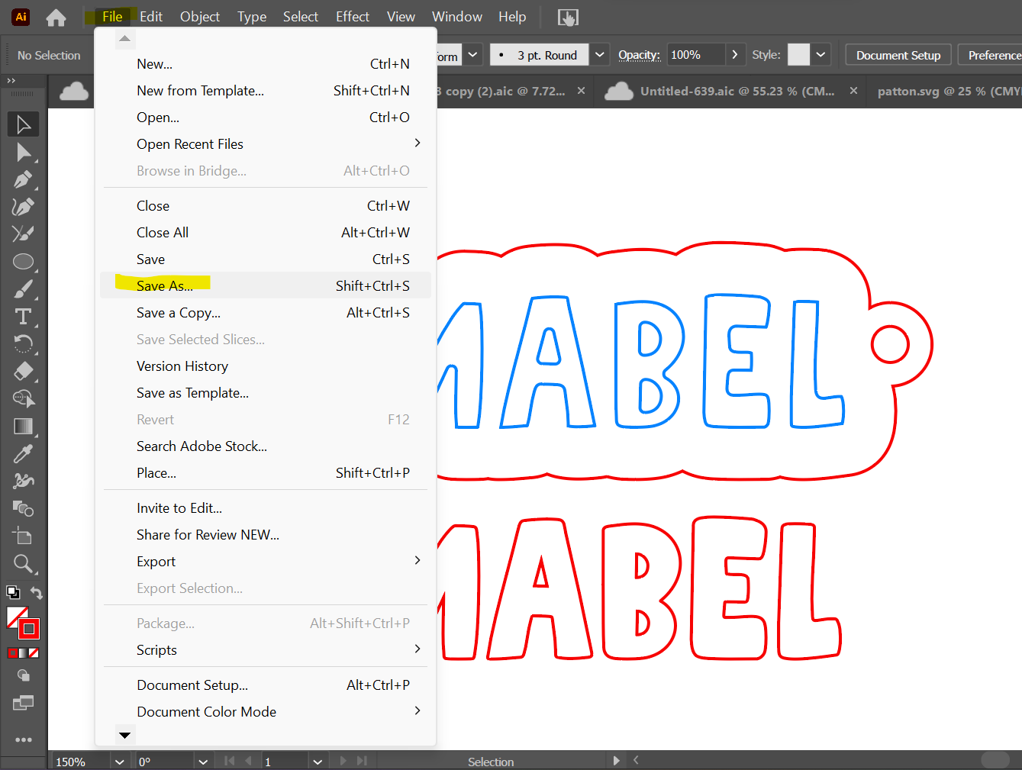Activate the Eraser tool

click(x=23, y=372)
